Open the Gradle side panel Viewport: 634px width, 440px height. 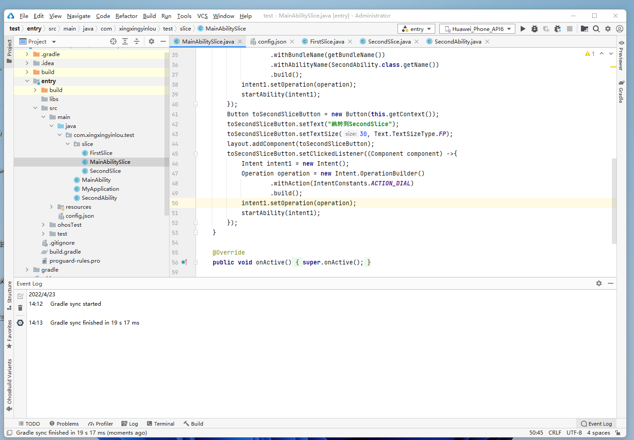pos(621,92)
